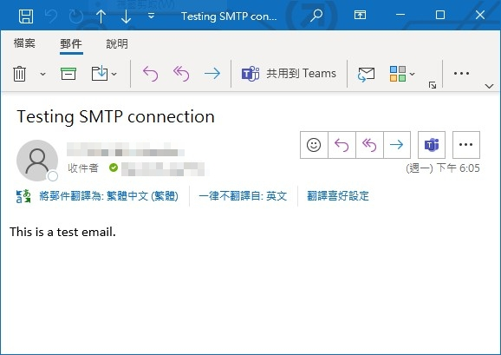Viewport: 501px width, 355px height.
Task: Expand categorize dropdown arrow
Action: pyautogui.click(x=413, y=74)
